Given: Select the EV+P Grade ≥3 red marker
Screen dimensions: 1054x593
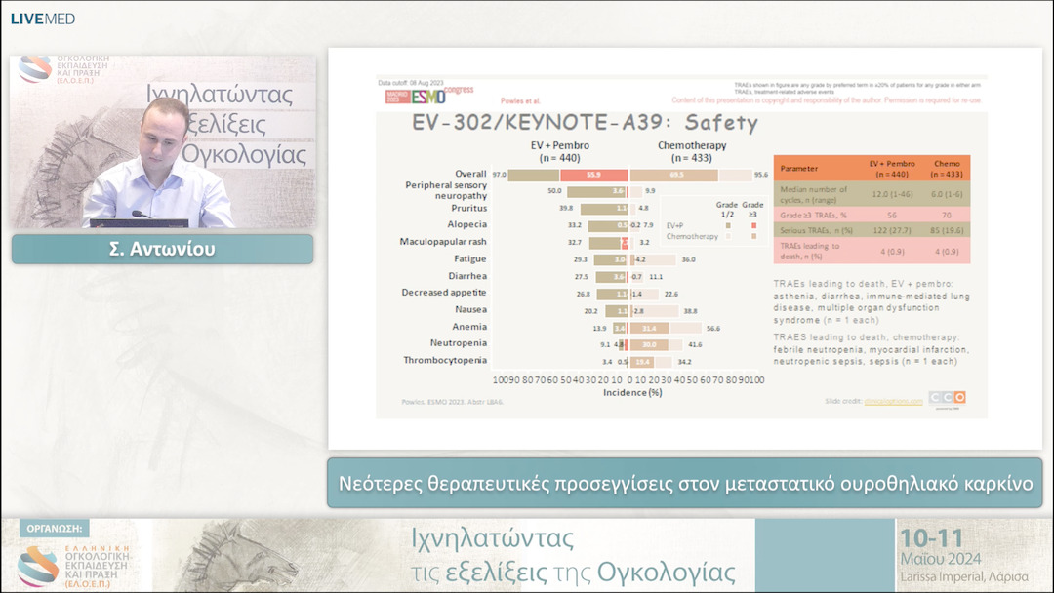Looking at the screenshot, I should click(x=753, y=225).
